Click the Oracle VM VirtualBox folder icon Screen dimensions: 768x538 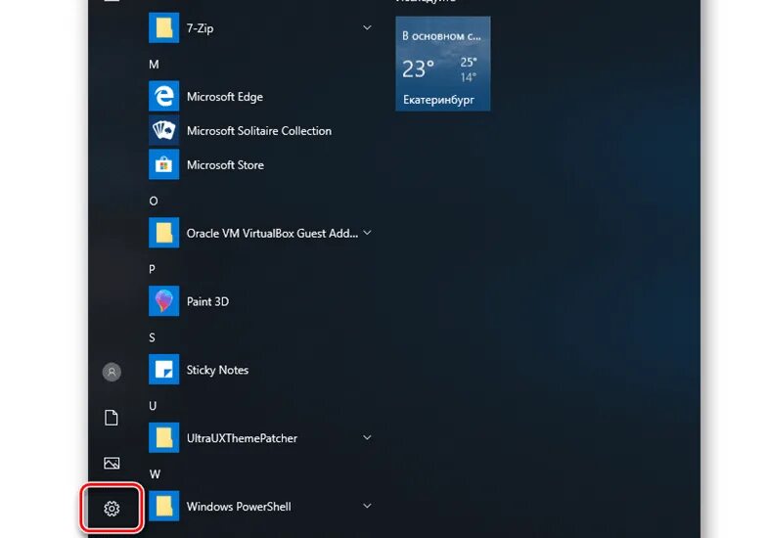pos(163,233)
